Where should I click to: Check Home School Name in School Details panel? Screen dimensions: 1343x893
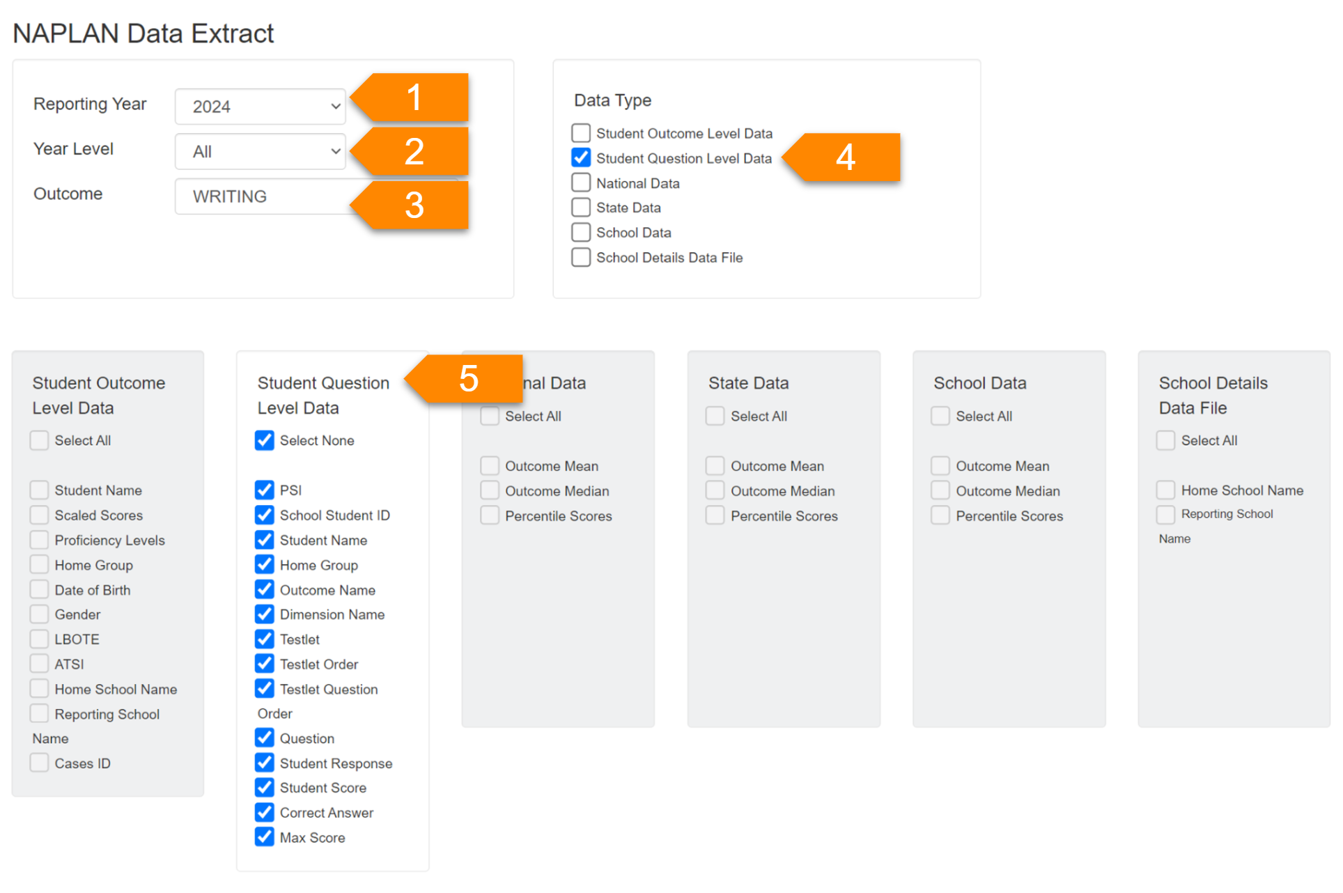coord(1166,490)
